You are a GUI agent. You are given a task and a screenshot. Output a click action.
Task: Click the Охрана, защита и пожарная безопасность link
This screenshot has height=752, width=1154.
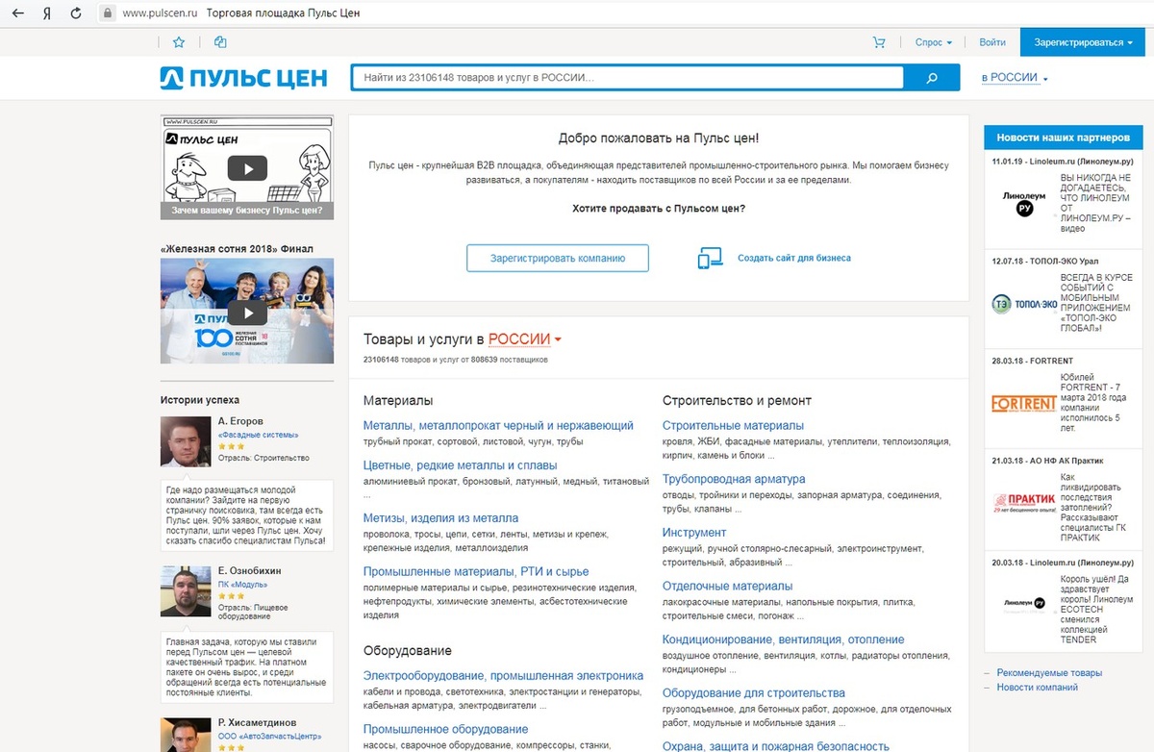[x=775, y=746]
